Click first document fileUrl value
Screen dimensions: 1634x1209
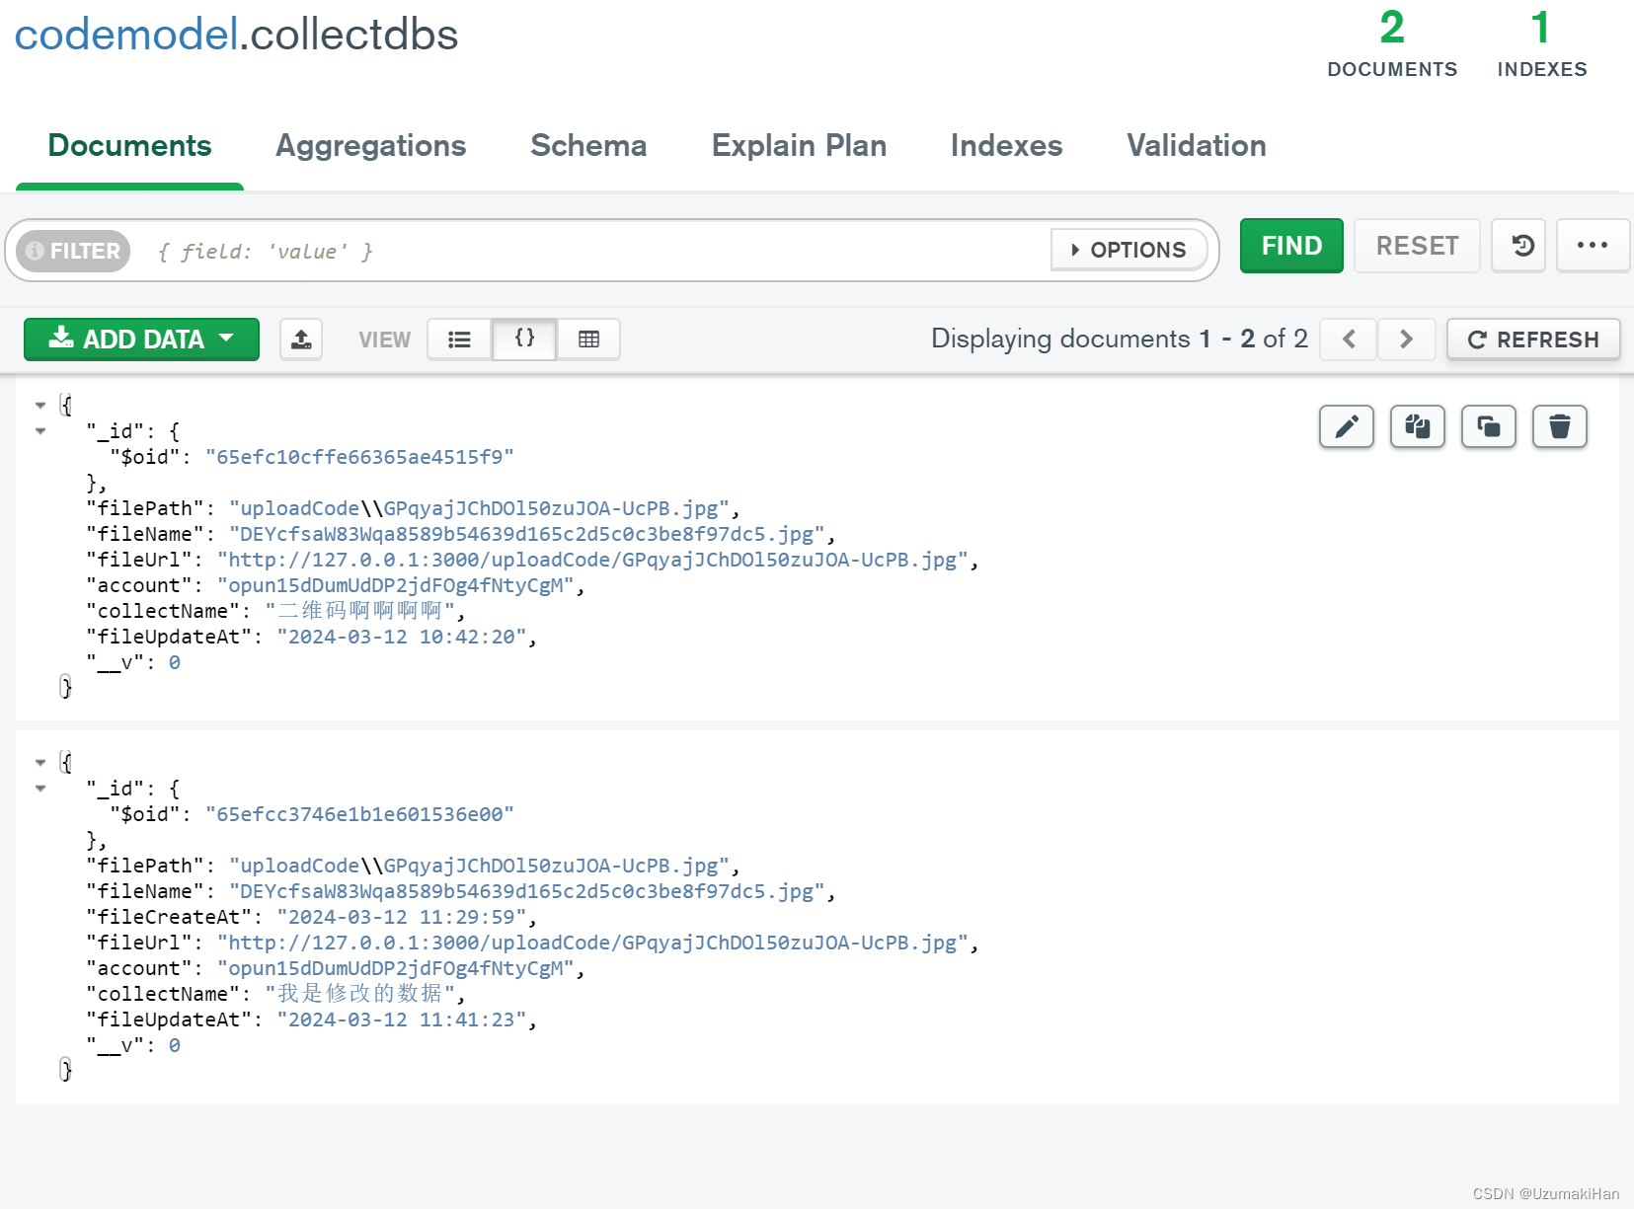[x=592, y=560]
